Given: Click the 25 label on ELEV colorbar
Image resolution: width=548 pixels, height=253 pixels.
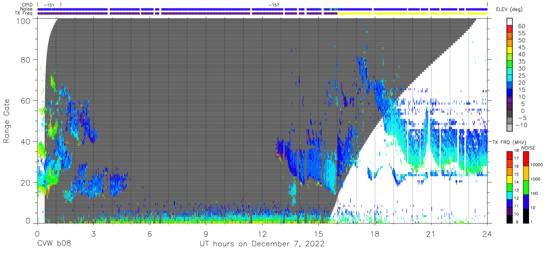Looking at the screenshot, I should pos(522,76).
